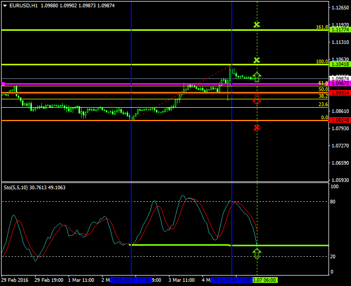Viewport: 351px width, 286px height.
Task: Select the 161.8 Fibonacci level label
Action: (322, 27)
